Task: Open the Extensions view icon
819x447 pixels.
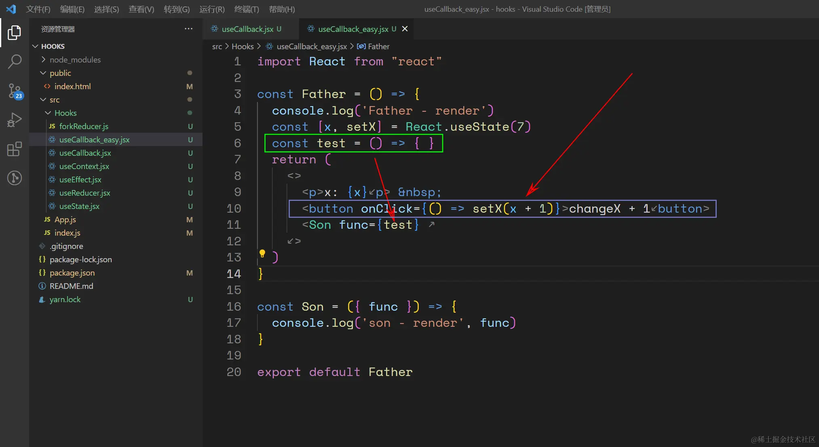Action: coord(14,149)
